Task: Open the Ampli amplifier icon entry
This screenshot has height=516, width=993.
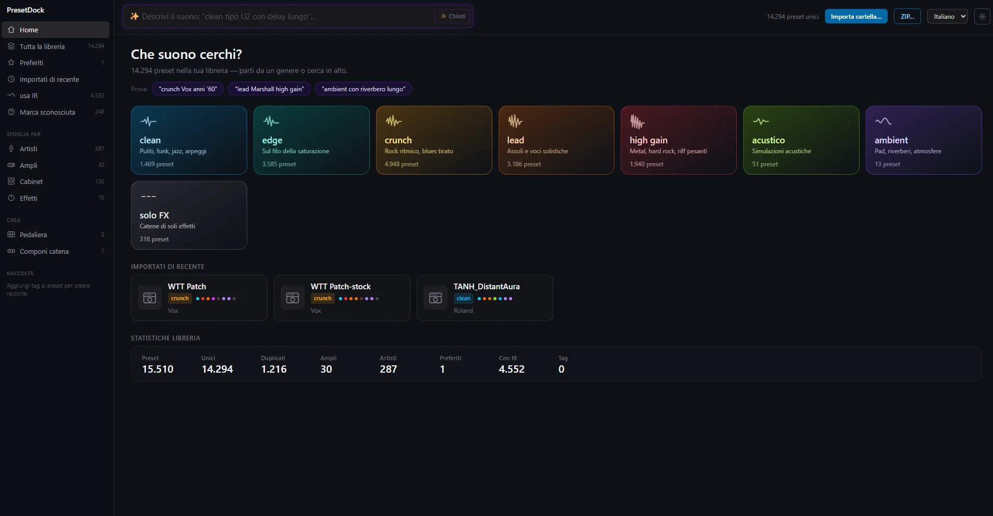Action: click(11, 165)
